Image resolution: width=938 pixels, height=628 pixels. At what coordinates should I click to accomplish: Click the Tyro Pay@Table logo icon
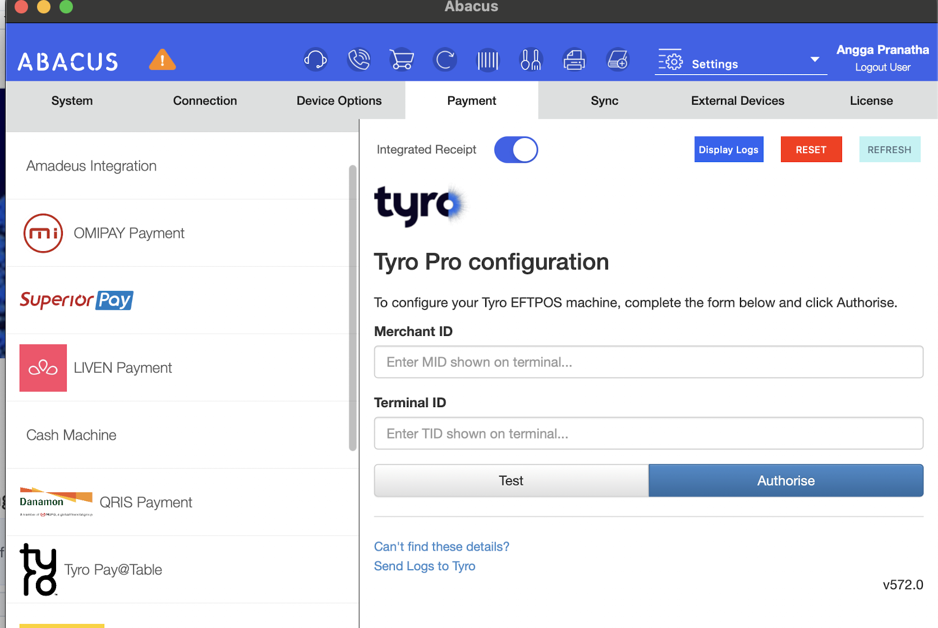click(38, 569)
